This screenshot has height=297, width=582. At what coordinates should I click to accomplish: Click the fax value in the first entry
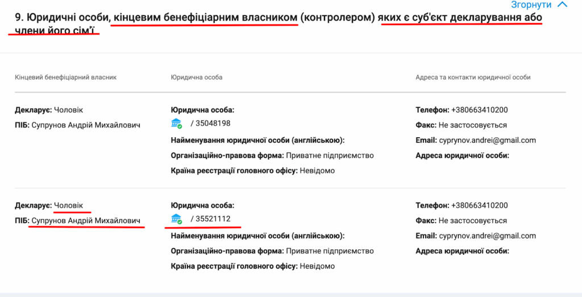coord(472,125)
